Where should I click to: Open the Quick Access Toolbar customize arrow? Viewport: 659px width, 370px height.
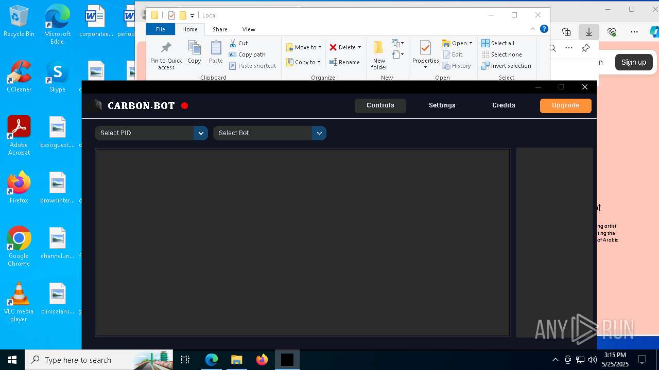pos(192,15)
